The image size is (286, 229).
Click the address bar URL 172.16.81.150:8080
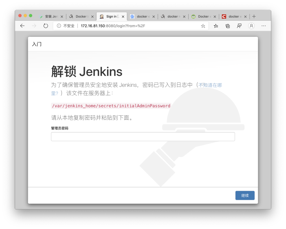pyautogui.click(x=113, y=26)
